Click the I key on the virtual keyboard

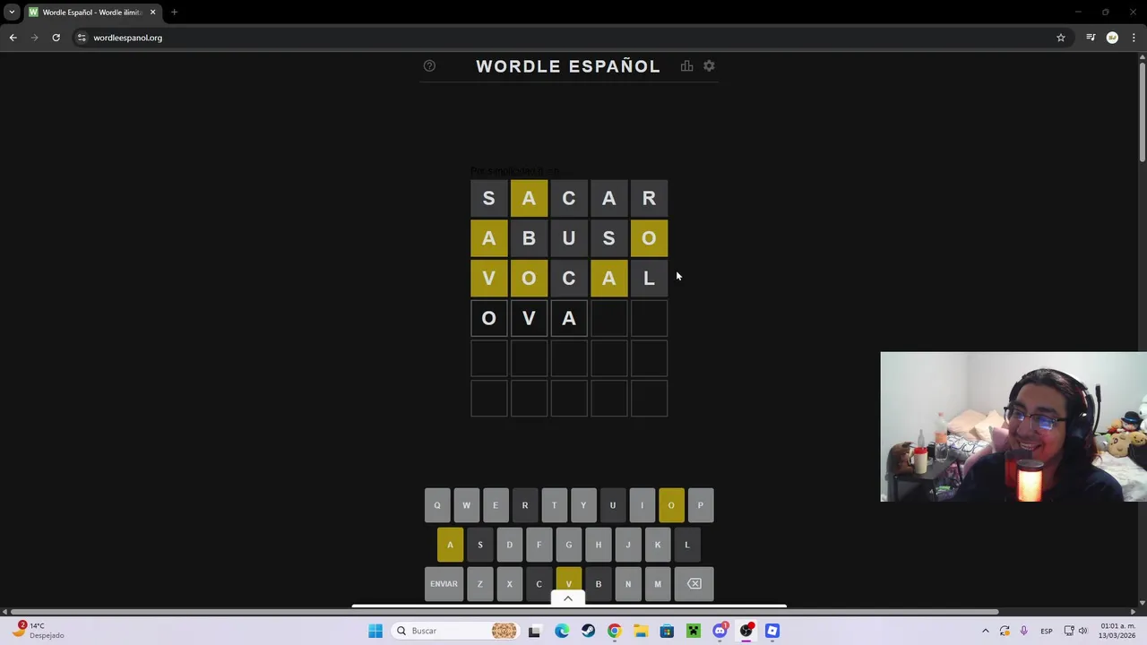point(642,505)
